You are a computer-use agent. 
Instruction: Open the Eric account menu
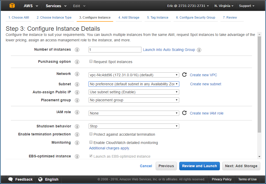point(188,6)
